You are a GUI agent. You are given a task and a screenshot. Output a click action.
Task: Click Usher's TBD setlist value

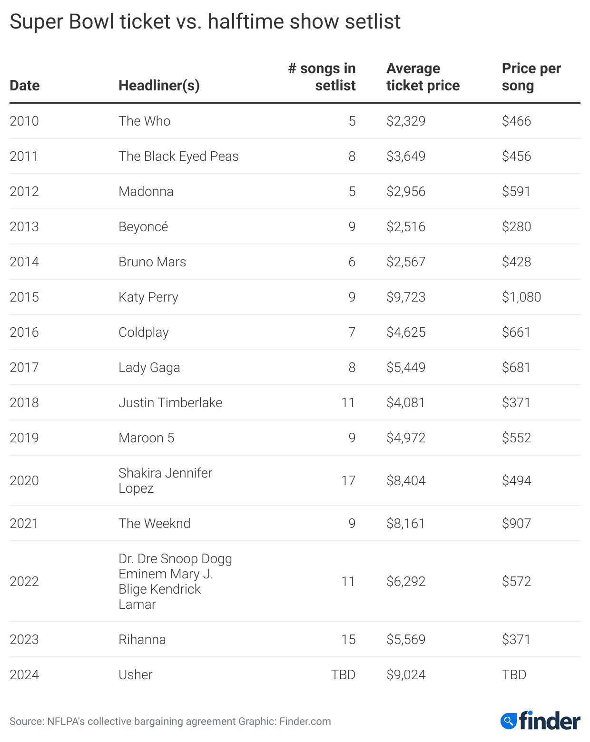343,674
